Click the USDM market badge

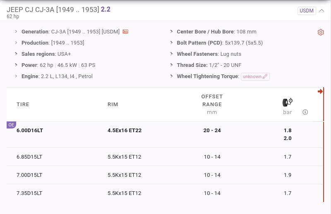pyautogui.click(x=307, y=11)
